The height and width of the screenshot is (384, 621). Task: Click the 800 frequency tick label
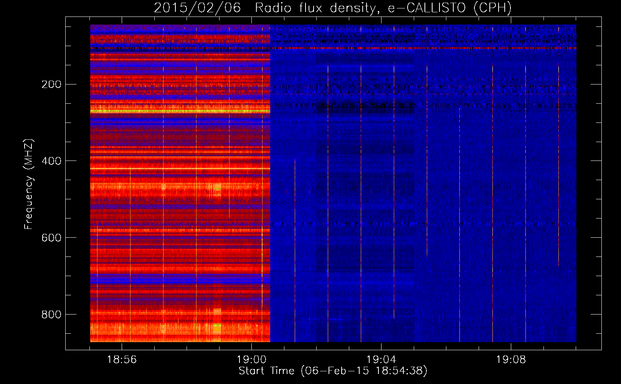[x=51, y=314]
